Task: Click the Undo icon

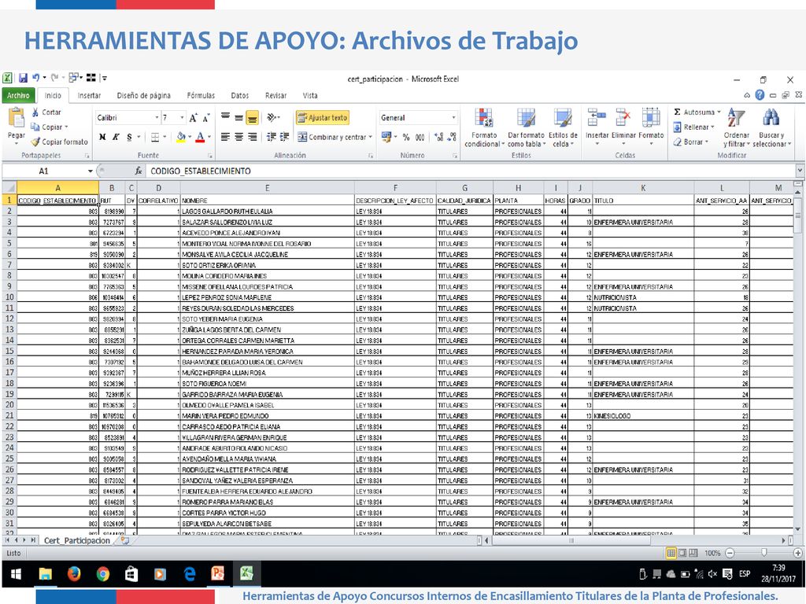Action: pyautogui.click(x=36, y=78)
